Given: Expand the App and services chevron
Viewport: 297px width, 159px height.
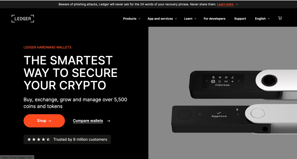Looking at the screenshot, I should (x=176, y=19).
